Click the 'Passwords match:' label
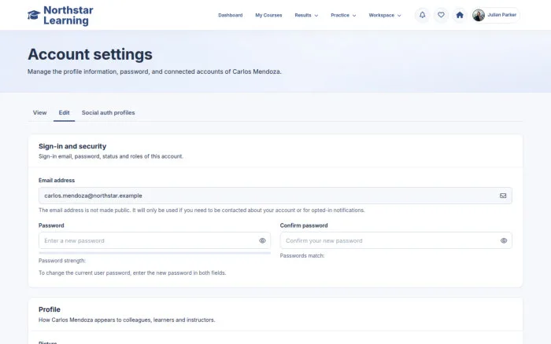The image size is (551, 344). (x=301, y=256)
